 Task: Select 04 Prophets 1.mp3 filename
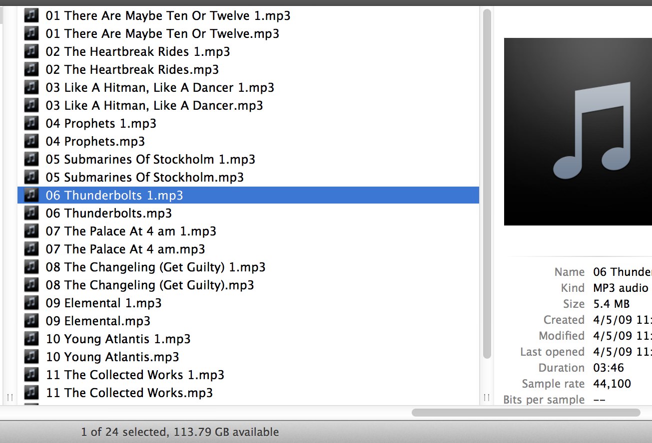(101, 124)
